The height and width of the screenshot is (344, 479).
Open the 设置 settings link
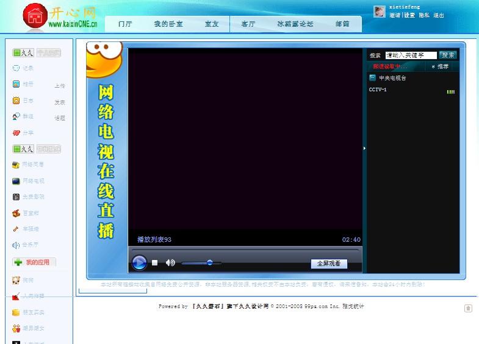[409, 15]
